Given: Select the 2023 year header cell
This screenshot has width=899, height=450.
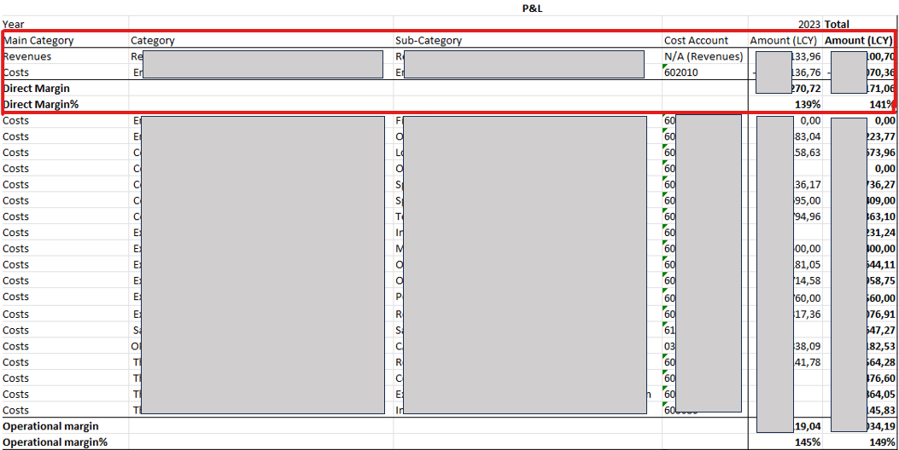Looking at the screenshot, I should [x=809, y=25].
